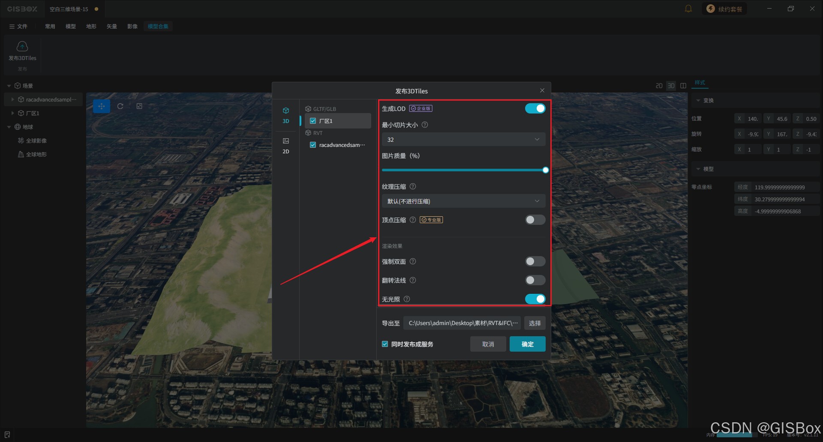This screenshot has width=823, height=442.
Task: Click the 位置 X value field
Action: [x=753, y=119]
